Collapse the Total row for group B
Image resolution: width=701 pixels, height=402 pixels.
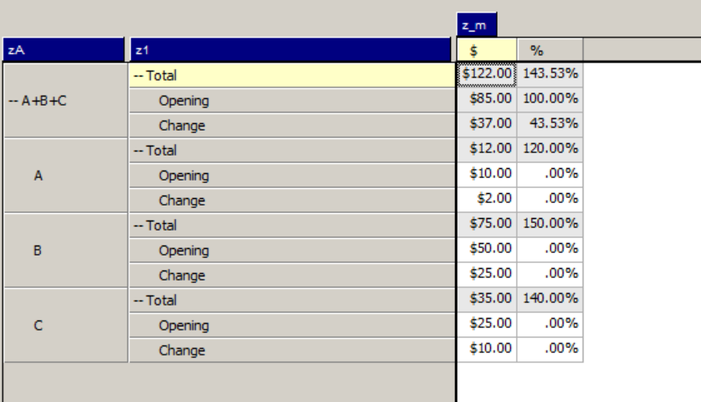138,226
